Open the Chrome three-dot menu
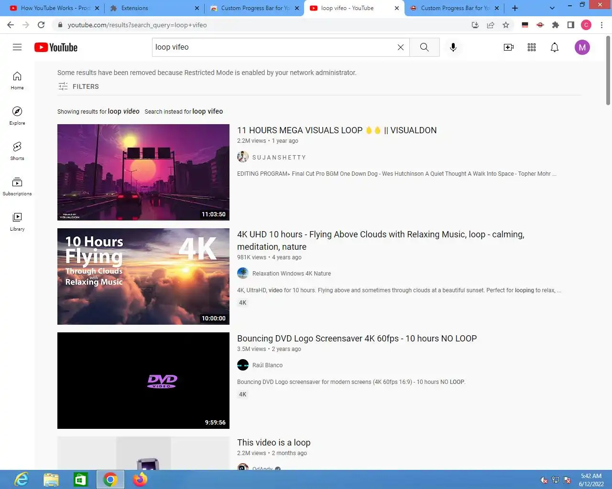612x489 pixels. [x=601, y=25]
